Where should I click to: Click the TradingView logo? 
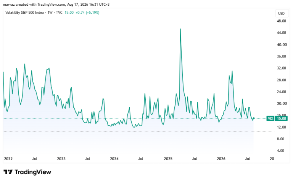pyautogui.click(x=27, y=172)
